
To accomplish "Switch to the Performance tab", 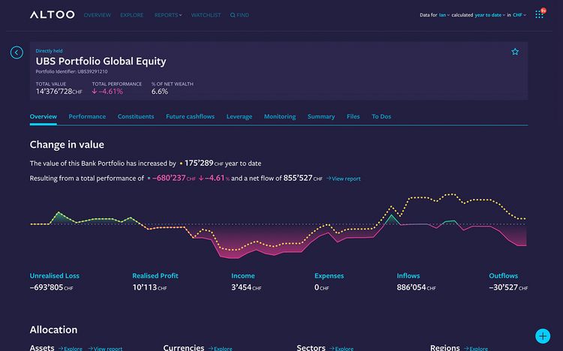I will pos(87,117).
